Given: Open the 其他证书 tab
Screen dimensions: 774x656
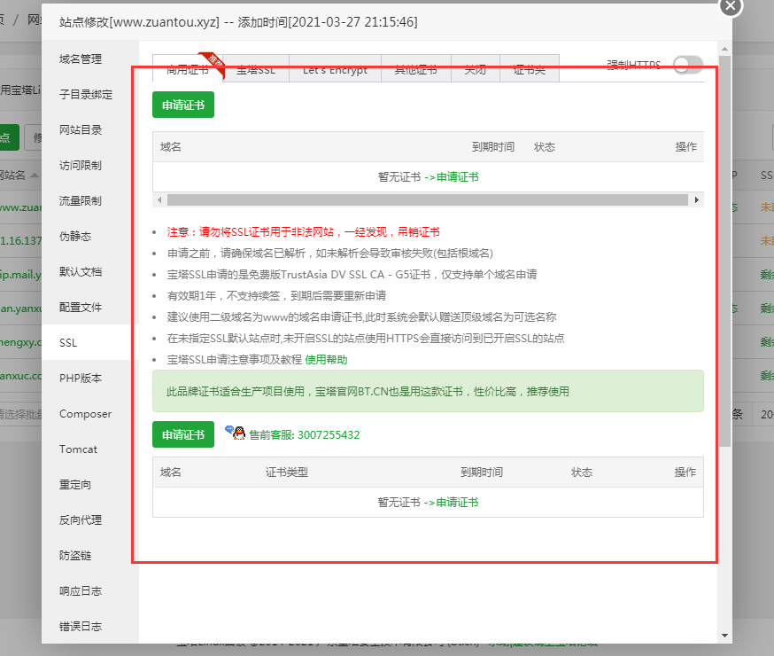Looking at the screenshot, I should [415, 68].
